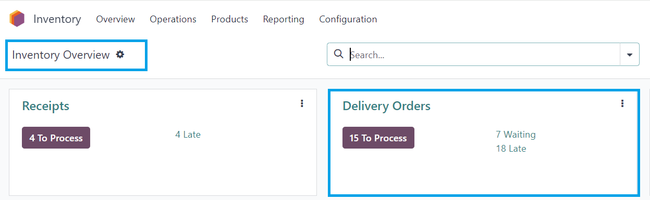The image size is (650, 200).
Task: Open the Overview menu
Action: click(116, 19)
